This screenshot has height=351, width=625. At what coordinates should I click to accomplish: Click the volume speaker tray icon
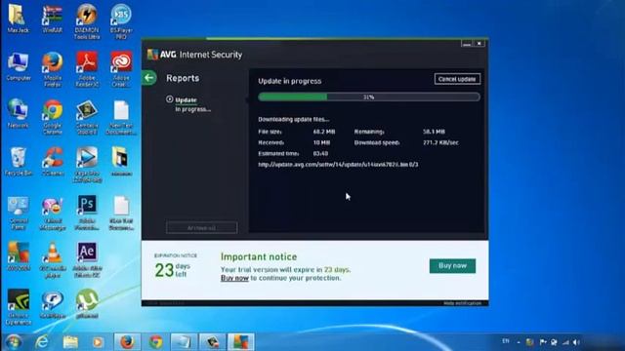click(x=577, y=342)
